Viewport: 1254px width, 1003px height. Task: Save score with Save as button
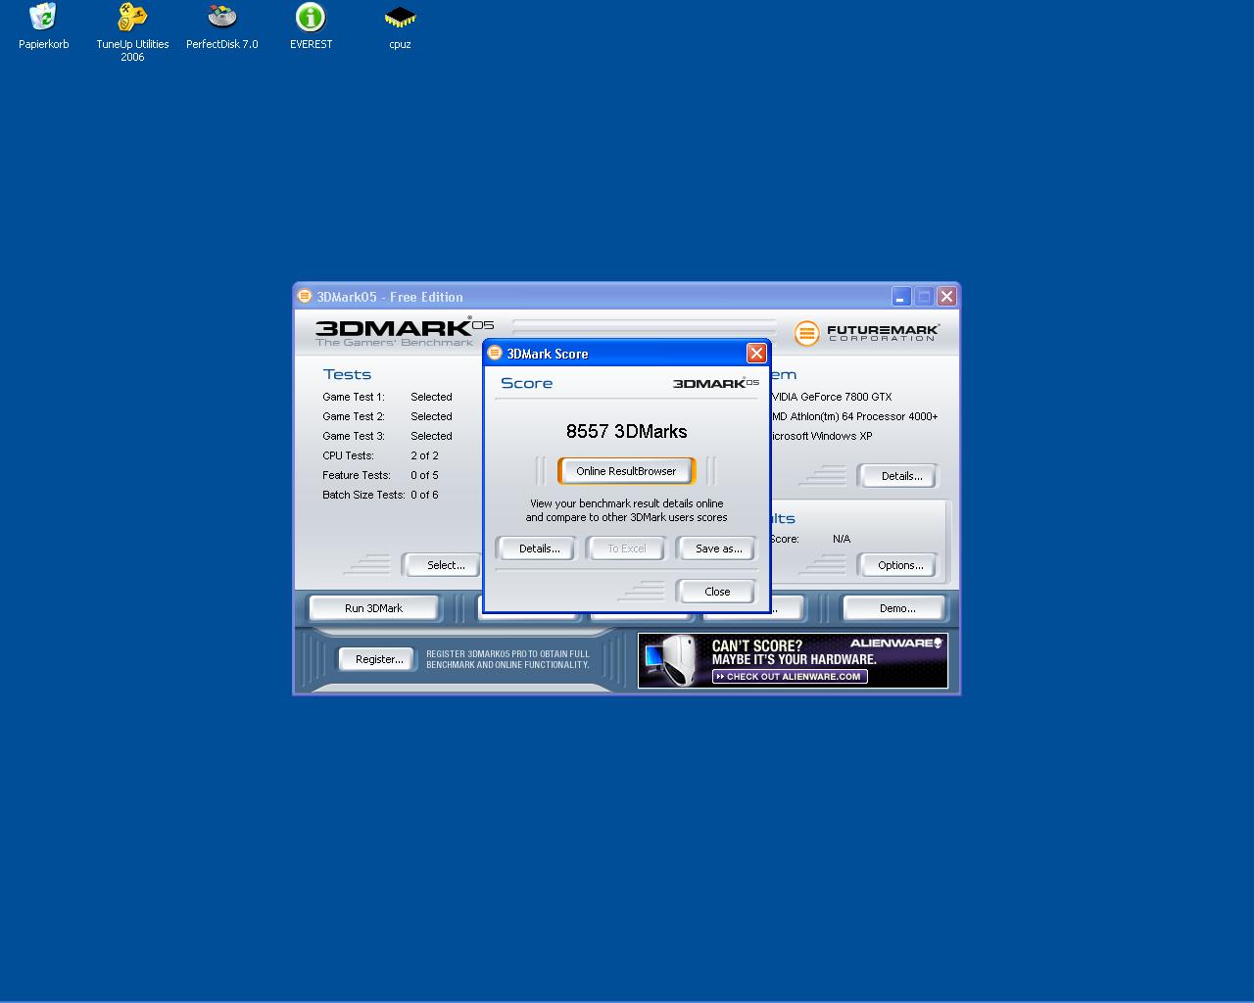click(718, 549)
